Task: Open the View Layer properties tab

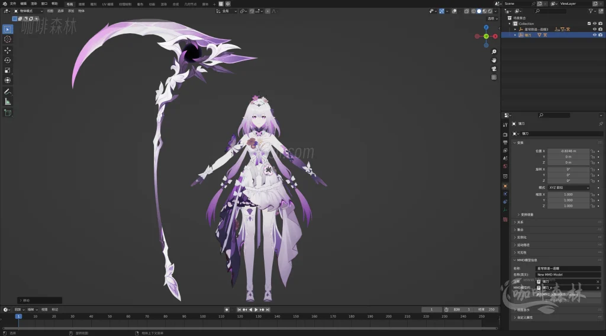Action: click(505, 150)
